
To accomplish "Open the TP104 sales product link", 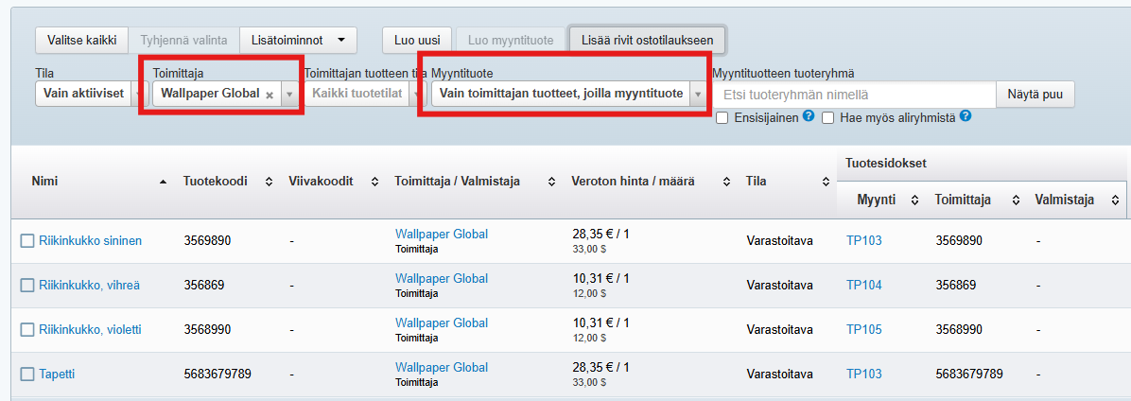I will coord(863,285).
